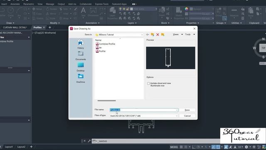Open the Express Tools ribbon tab
This screenshot has width=266, height=150.
(x=101, y=4)
